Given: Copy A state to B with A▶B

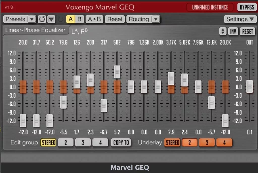Looking at the screenshot, I should (94, 19).
